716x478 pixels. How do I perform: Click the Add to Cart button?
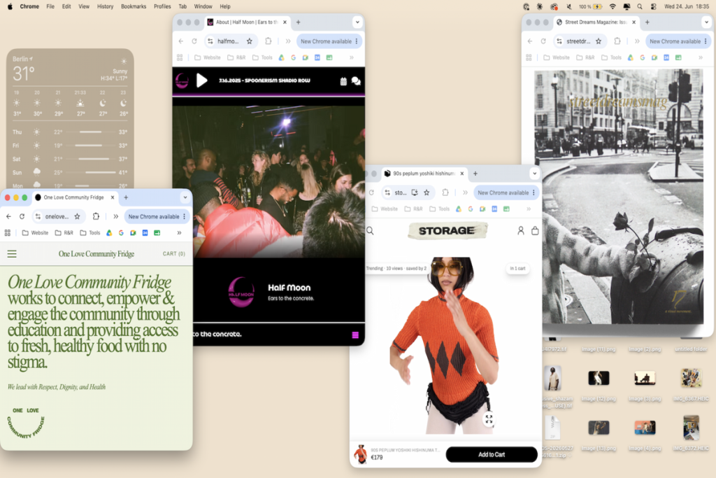point(492,454)
